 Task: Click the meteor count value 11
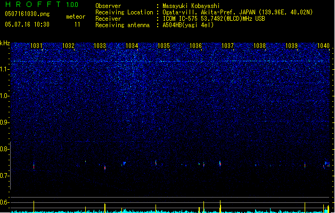coord(77,24)
